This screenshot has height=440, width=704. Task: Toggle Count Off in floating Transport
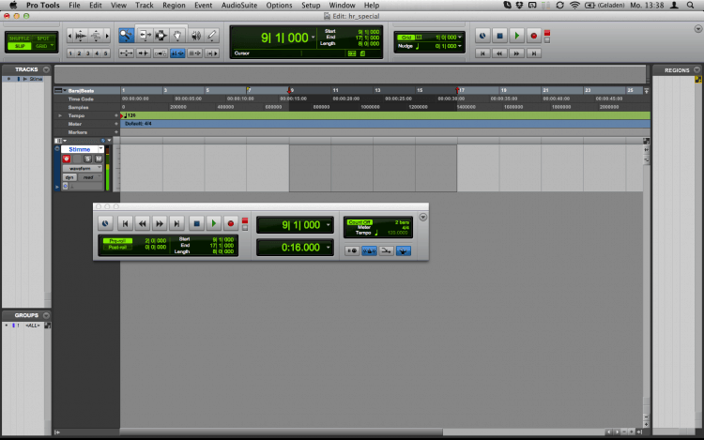coord(360,222)
